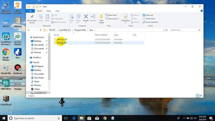Create a New folder
Image resolution: width=215 pixels, height=121 pixels.
101,19
